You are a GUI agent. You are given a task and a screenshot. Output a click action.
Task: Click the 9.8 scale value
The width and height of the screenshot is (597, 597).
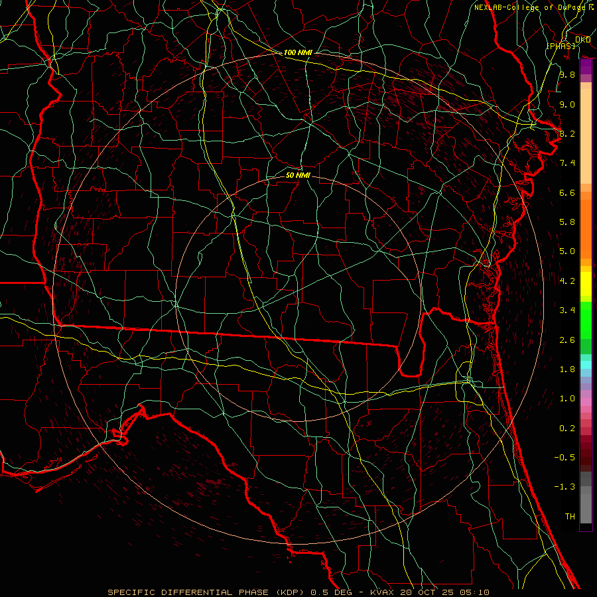pyautogui.click(x=567, y=74)
